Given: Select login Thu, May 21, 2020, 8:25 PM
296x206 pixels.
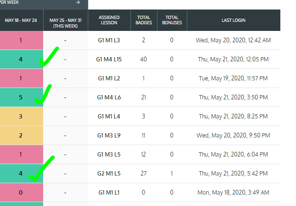Looking at the screenshot, I should [233, 116].
